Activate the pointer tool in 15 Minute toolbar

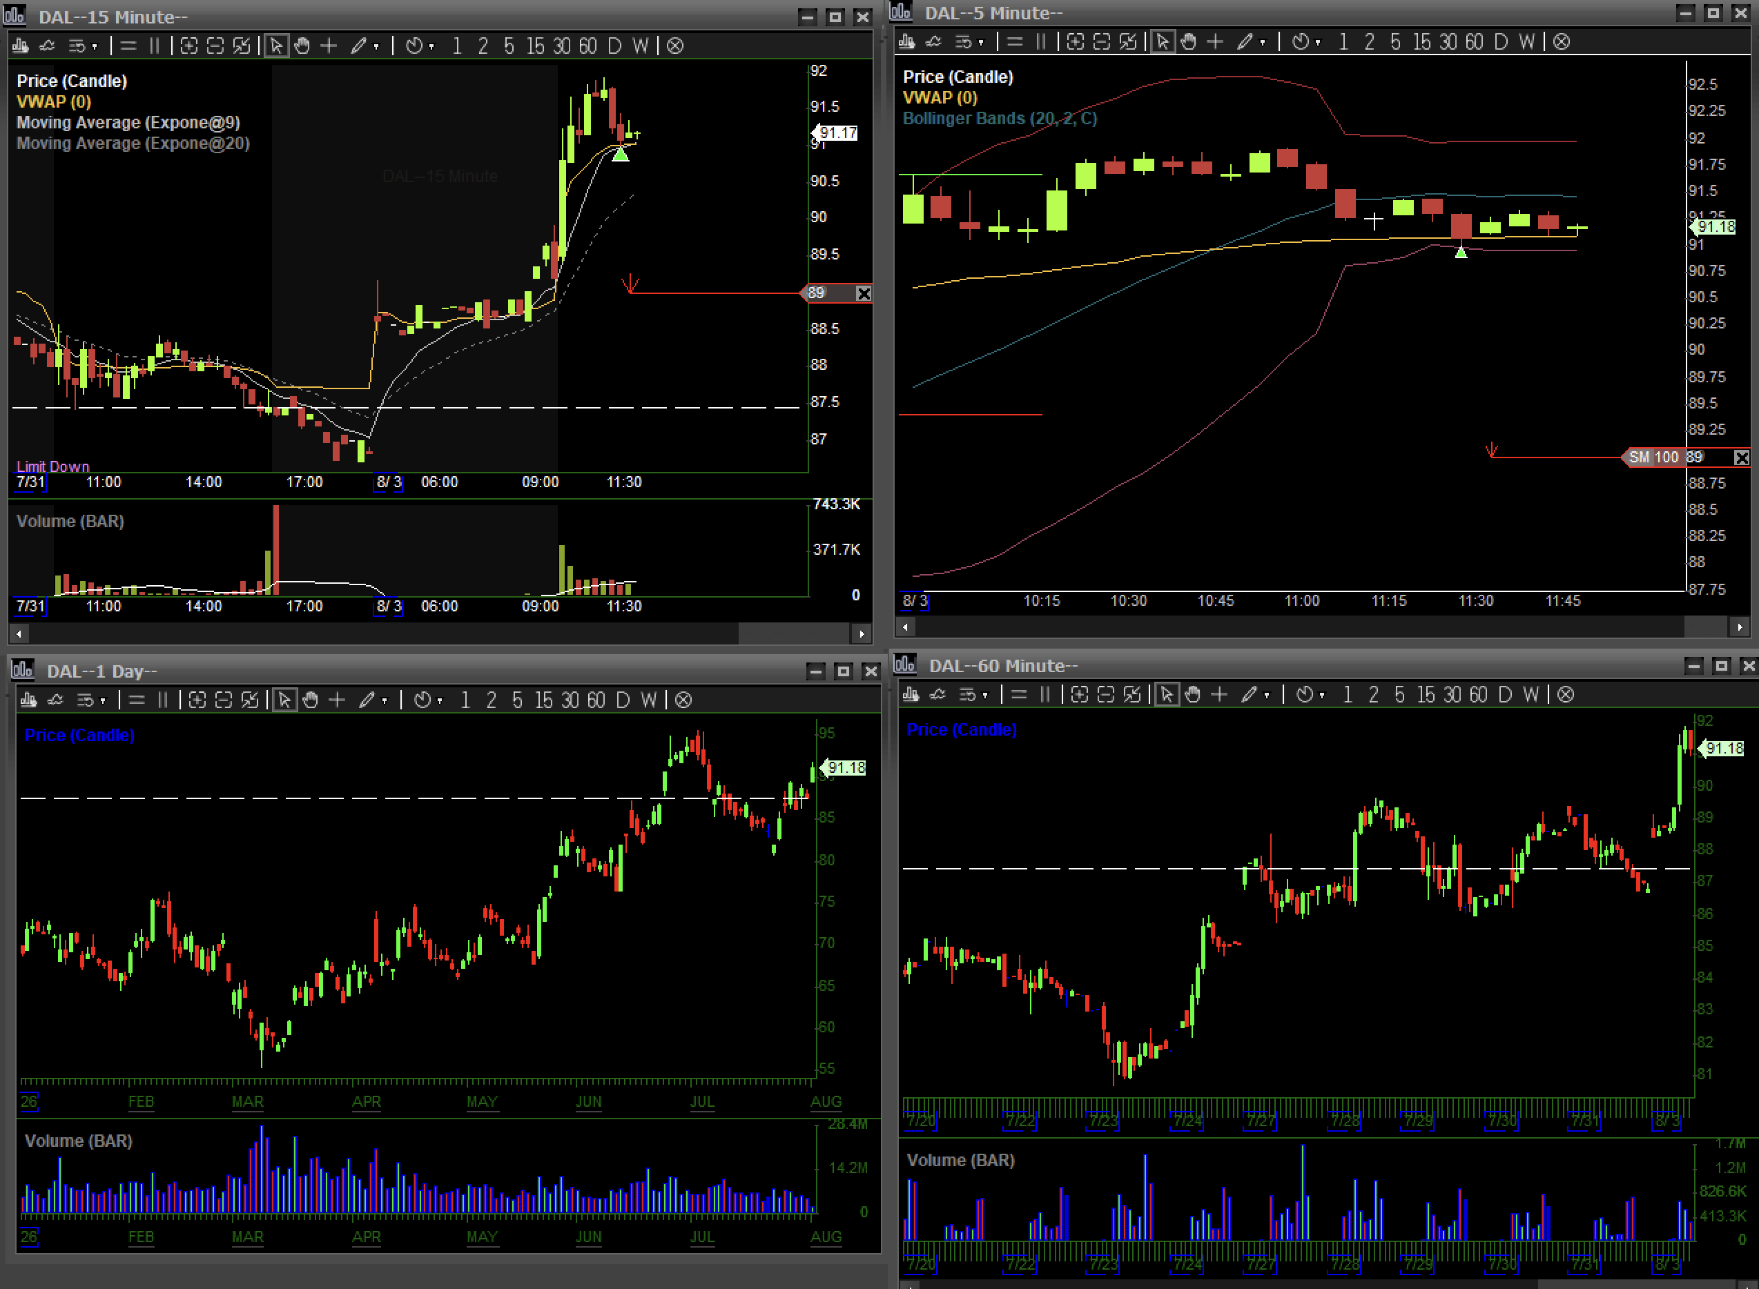[x=276, y=46]
